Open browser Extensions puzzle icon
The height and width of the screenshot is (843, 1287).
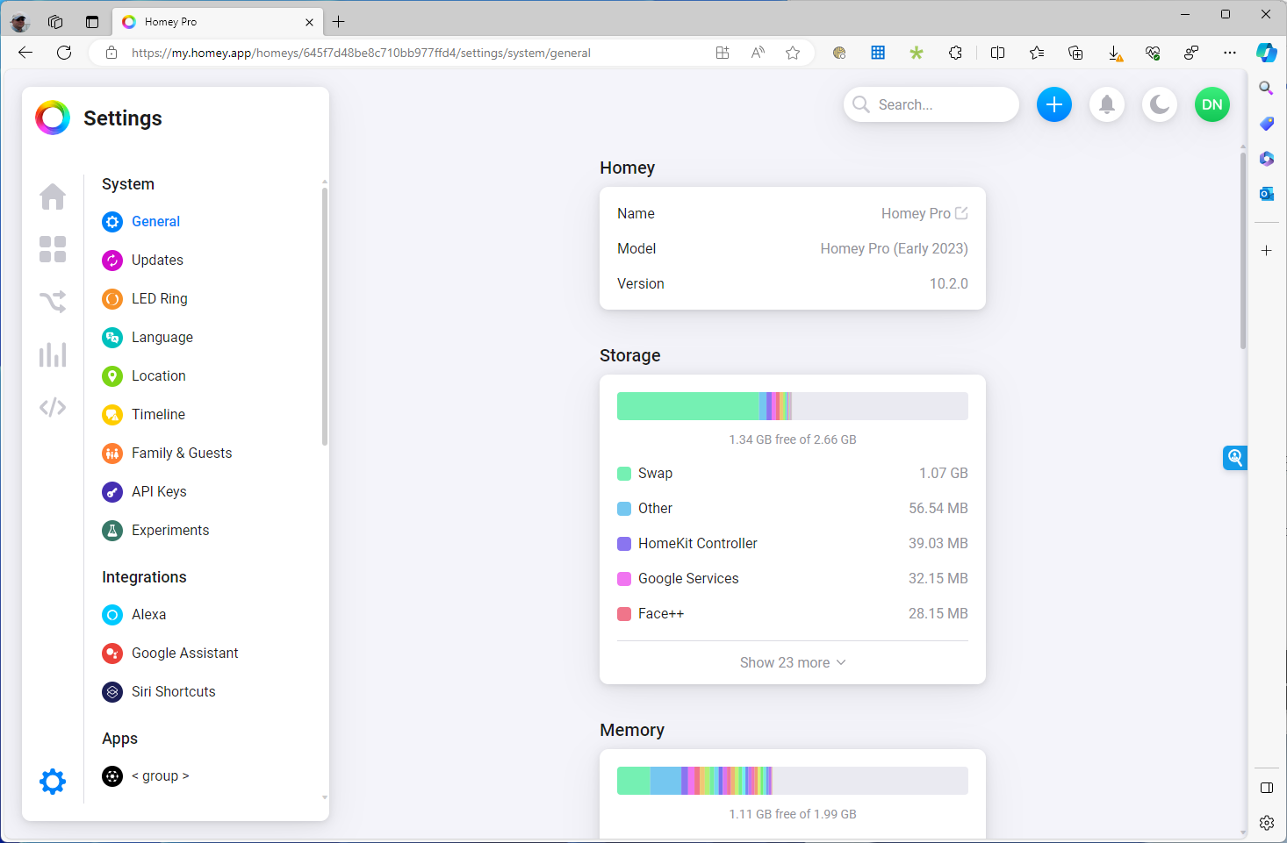pyautogui.click(x=956, y=53)
